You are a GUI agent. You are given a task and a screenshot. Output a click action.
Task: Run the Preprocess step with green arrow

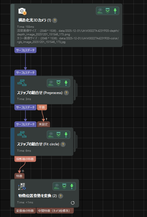pos(66,83)
